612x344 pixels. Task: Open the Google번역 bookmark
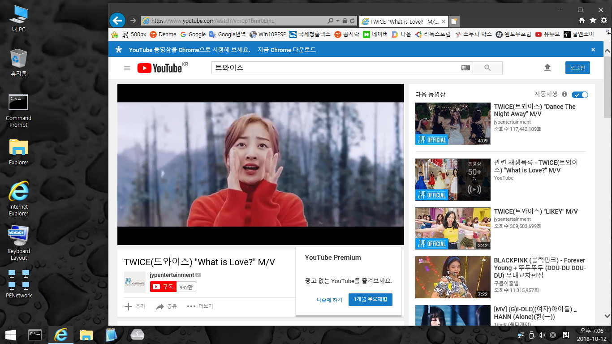coord(227,34)
